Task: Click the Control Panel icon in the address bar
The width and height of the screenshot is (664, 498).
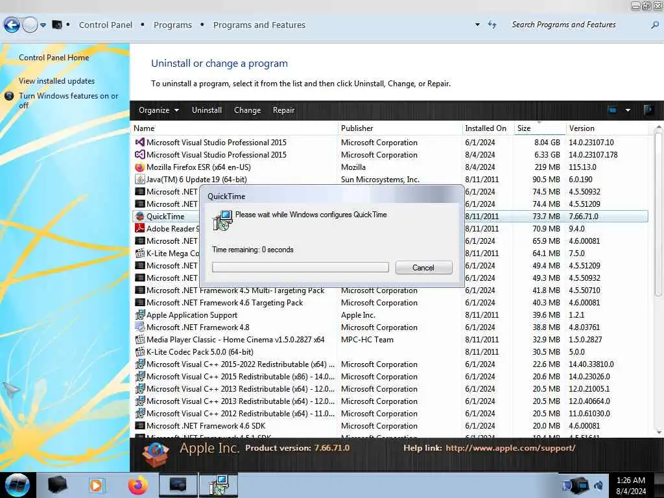Action: [57, 25]
